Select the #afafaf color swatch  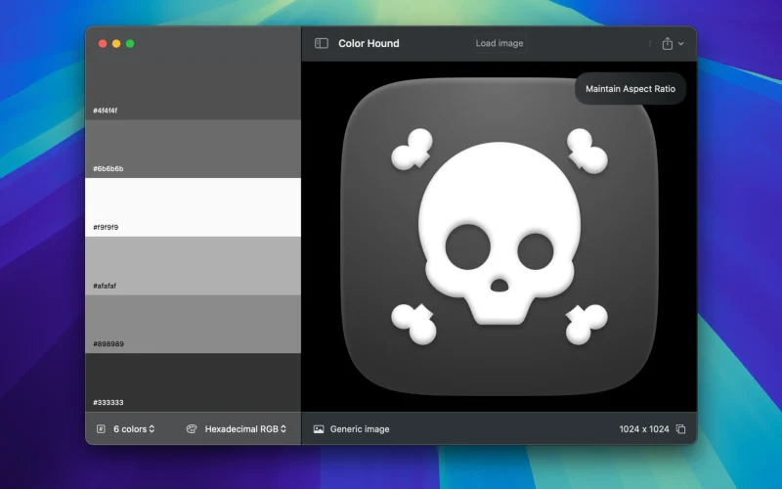click(193, 265)
